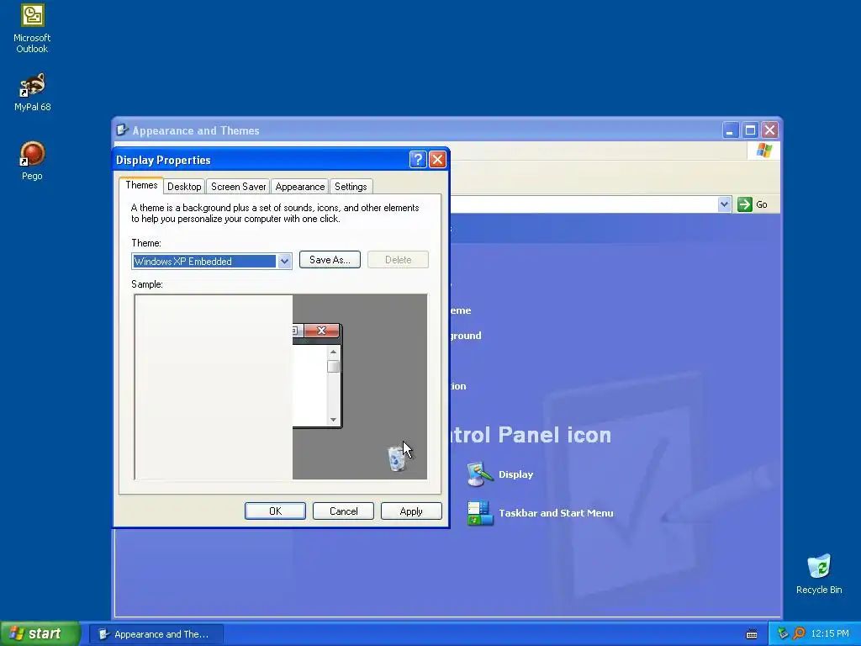Open the Settings tab
The image size is (861, 646).
point(351,187)
